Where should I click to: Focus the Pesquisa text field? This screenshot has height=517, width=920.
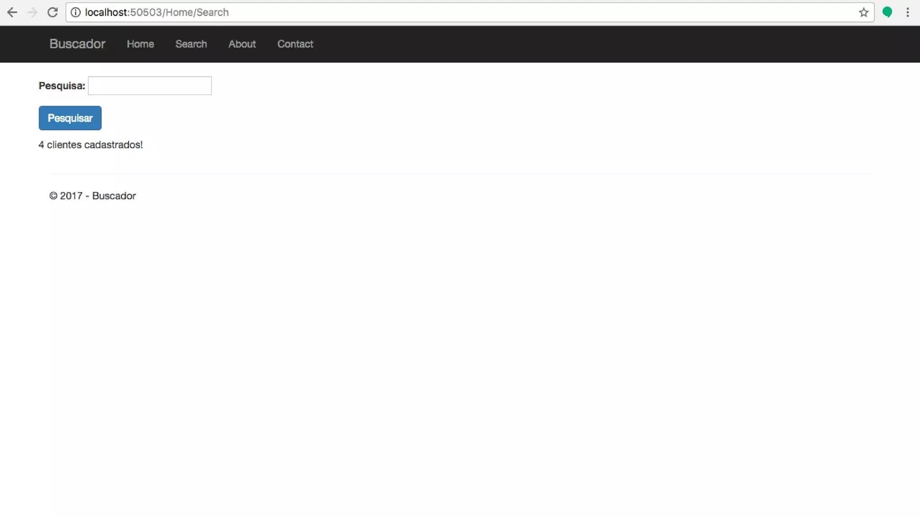click(150, 86)
